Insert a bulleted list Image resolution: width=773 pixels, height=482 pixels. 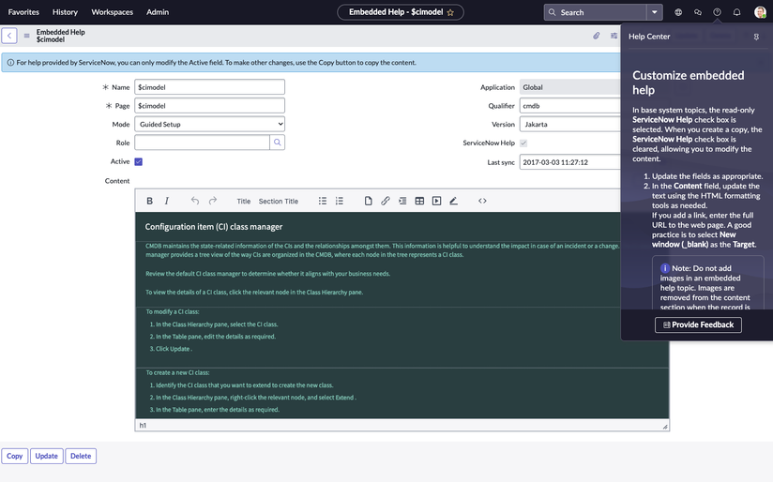point(323,201)
